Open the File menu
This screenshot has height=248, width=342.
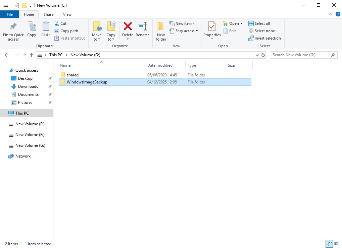pos(10,14)
